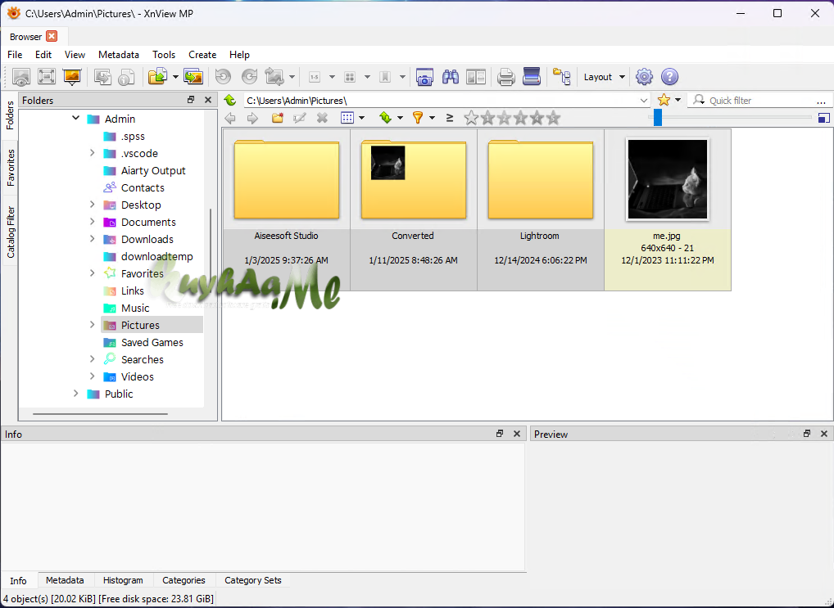834x608 pixels.
Task: Select the Converted folder thumbnail
Action: click(413, 210)
